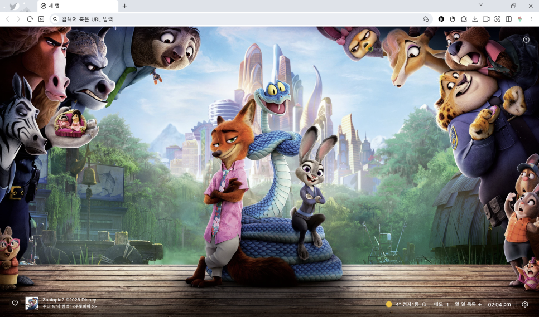Screen dimensions: 539x317
Task: Open the Naver home button
Action: [x=41, y=19]
